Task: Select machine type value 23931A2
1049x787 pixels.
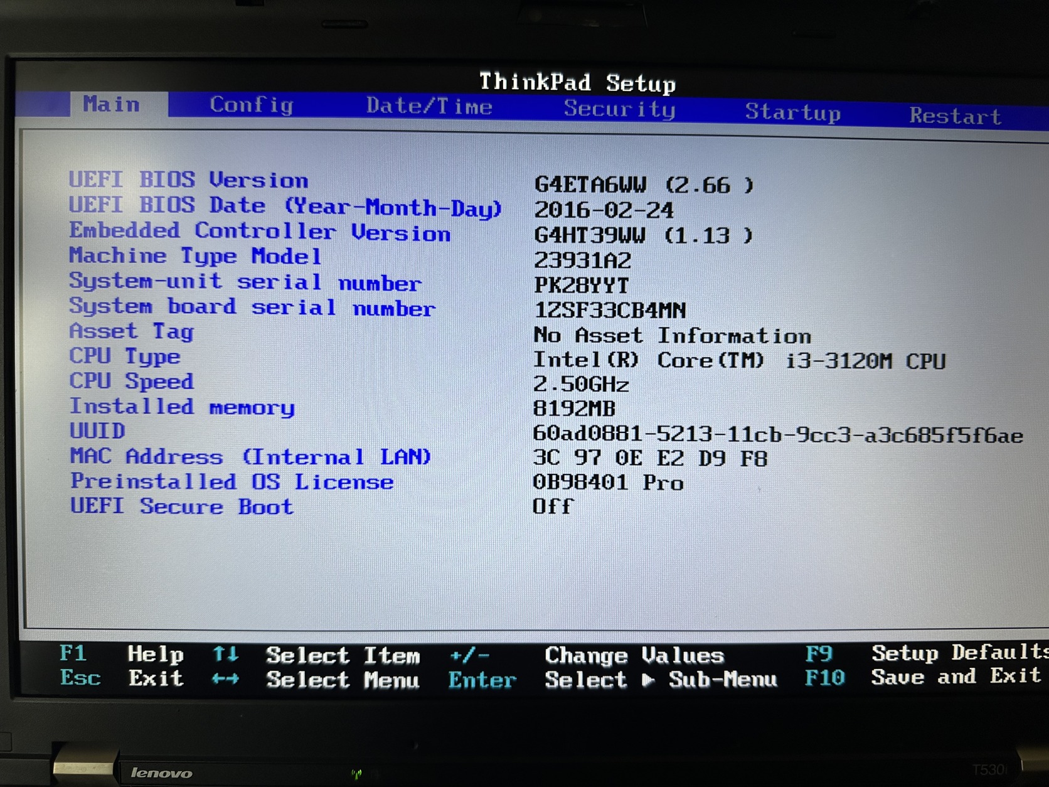Action: pos(582,260)
